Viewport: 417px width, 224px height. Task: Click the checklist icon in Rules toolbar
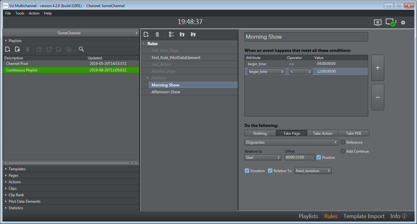(172, 34)
